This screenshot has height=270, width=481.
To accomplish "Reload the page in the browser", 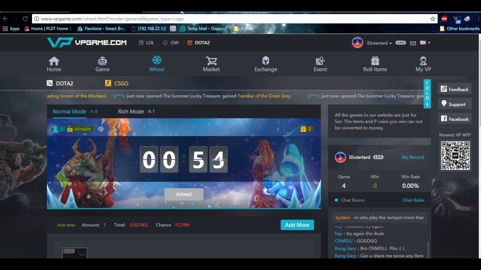I will coord(25,19).
